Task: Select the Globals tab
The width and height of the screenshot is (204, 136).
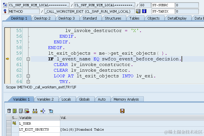Action: pos(84,99)
